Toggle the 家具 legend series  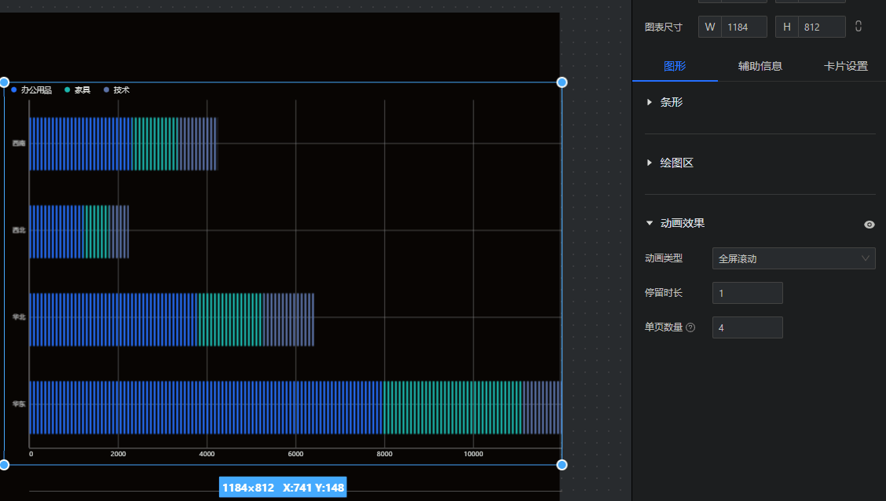tap(78, 90)
